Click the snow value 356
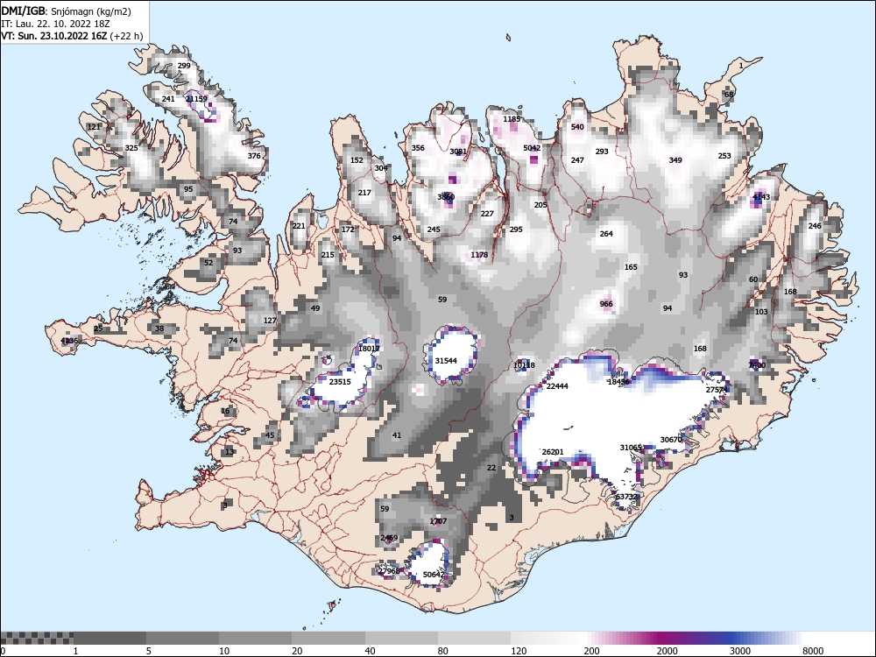The height and width of the screenshot is (657, 876). (x=418, y=148)
